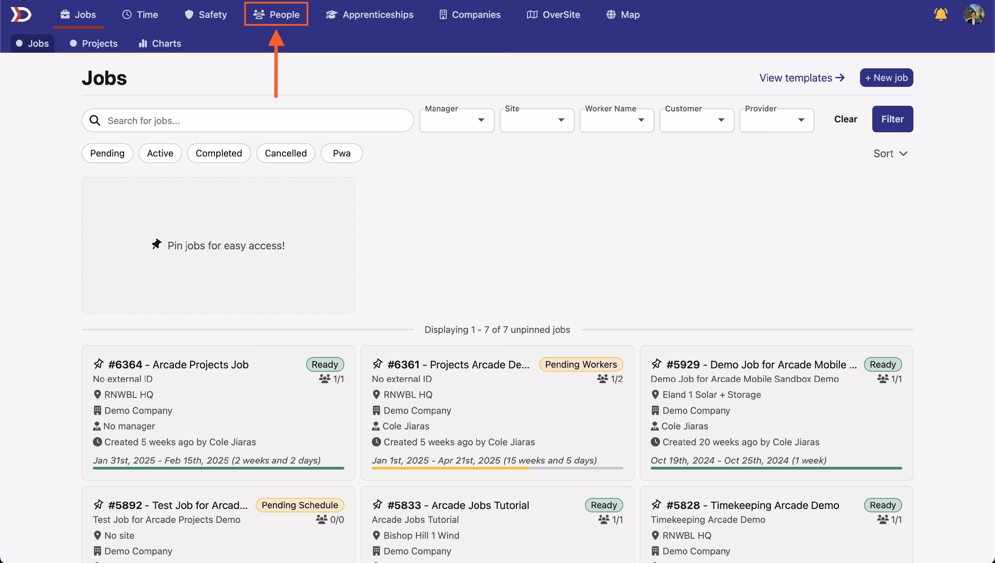Open the Provider dropdown
This screenshot has width=995, height=563.
click(776, 120)
